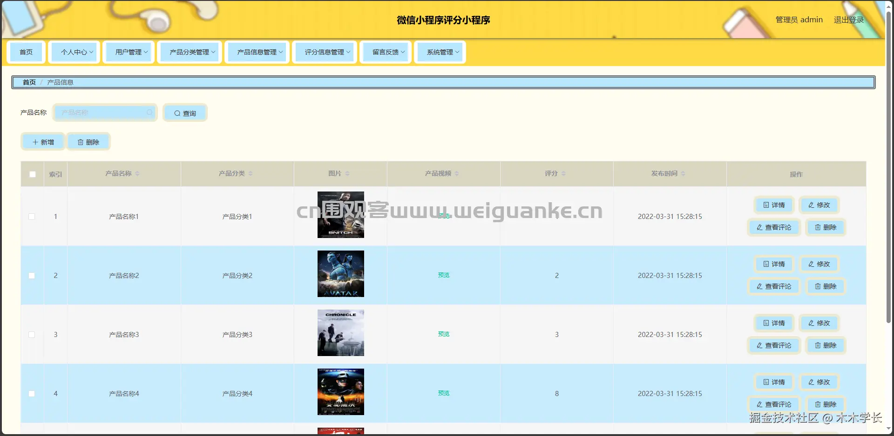The height and width of the screenshot is (436, 894).
Task: Open the Chronicle poster thumbnail in row 3
Action: (341, 333)
